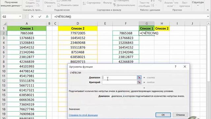The width and height of the screenshot is (211, 119).
Task: Open Дополнительно advanced filter
Action: point(124,5)
